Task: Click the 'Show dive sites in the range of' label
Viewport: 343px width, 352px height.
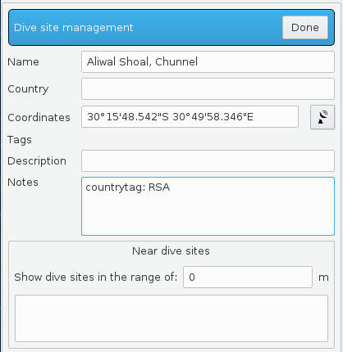Action: tap(96, 278)
